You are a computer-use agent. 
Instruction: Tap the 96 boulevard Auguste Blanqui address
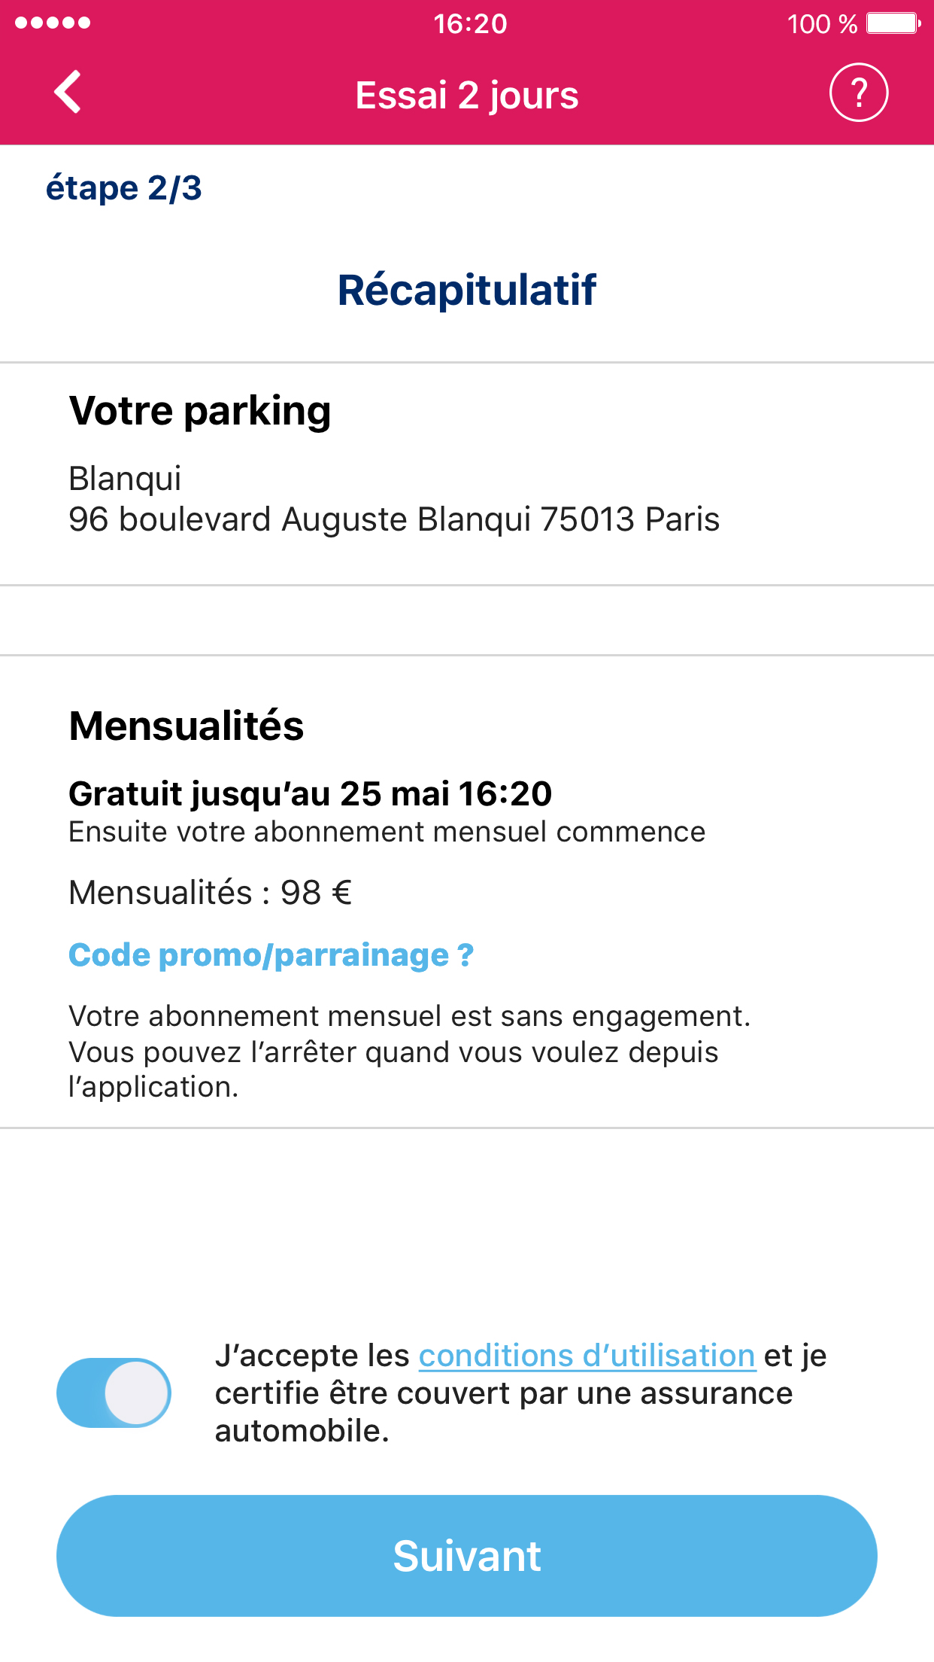point(394,519)
